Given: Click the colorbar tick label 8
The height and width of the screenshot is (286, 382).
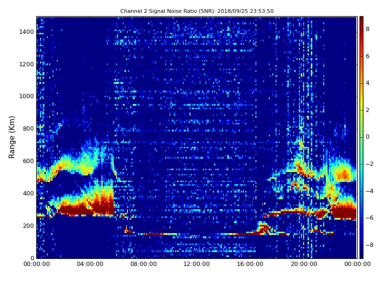Looking at the screenshot, I should 368,29.
